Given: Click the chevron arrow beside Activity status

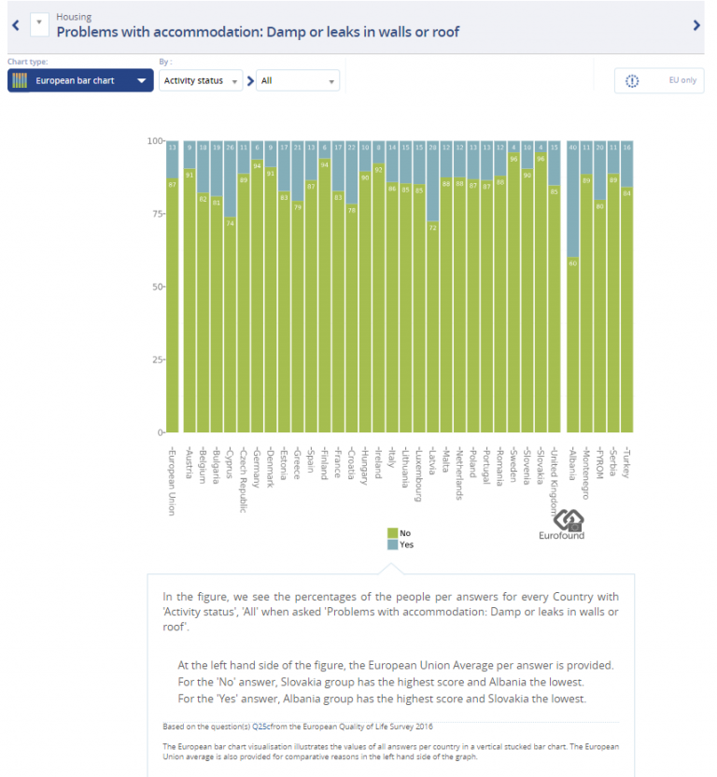Looking at the screenshot, I should (250, 81).
